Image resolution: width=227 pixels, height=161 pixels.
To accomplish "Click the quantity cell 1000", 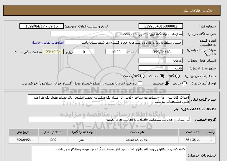I will pyautogui.click(x=52, y=140).
